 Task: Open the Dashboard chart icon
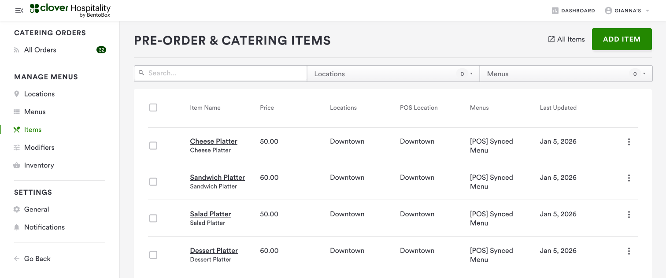(x=555, y=11)
